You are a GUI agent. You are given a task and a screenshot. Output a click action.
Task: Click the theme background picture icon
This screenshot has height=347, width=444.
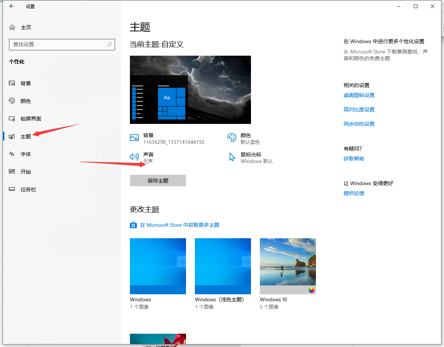pos(134,138)
